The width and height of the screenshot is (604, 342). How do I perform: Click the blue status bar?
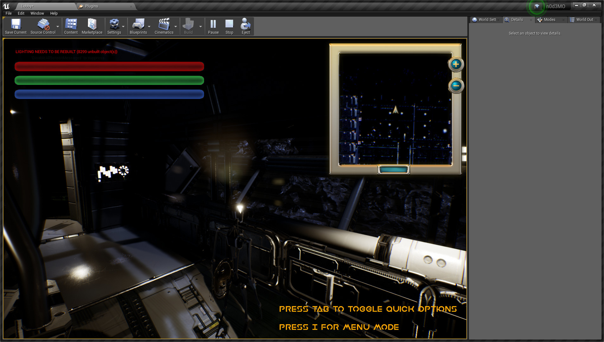[x=109, y=94]
